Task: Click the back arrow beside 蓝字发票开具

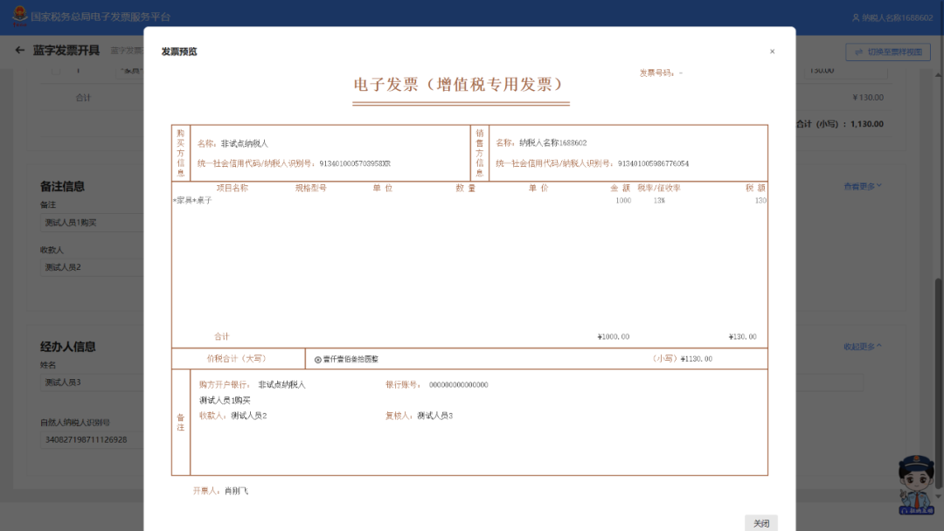Action: tap(20, 51)
